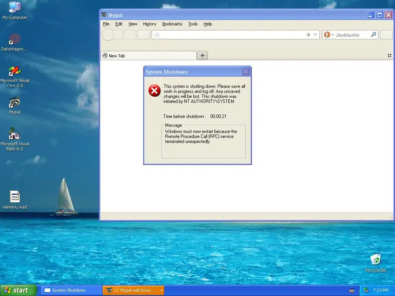Viewport: 395px width, 296px height.
Task: Open the DataWagon desktop shortcut
Action: pyautogui.click(x=15, y=42)
